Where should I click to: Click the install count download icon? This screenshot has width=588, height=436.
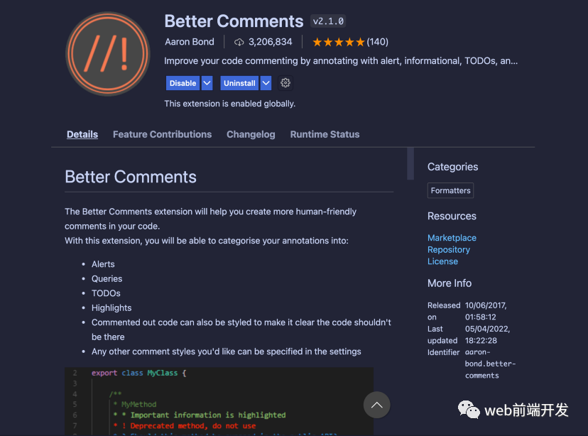pos(239,42)
